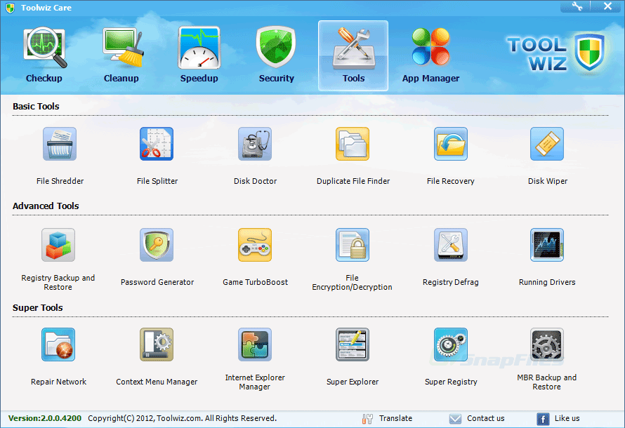View Running Drivers icon

click(547, 245)
